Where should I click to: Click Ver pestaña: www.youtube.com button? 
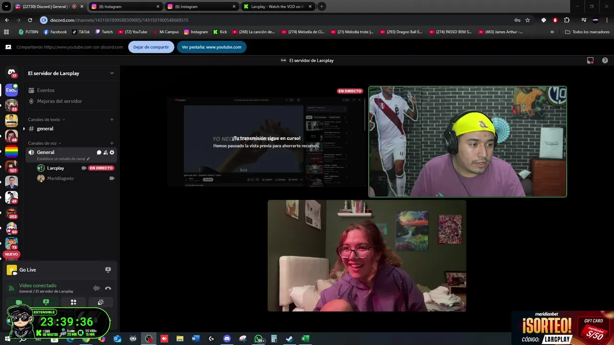[x=212, y=47]
